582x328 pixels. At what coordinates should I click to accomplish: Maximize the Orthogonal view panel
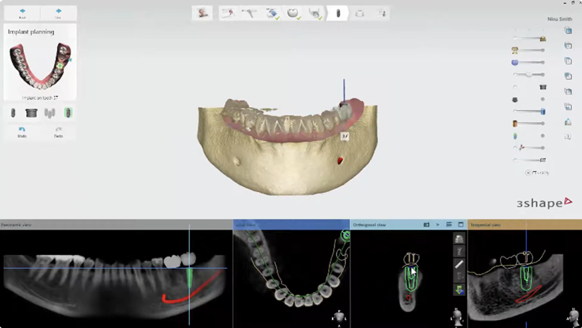[461, 225]
